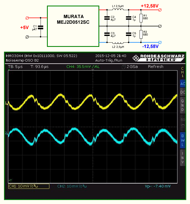The height and width of the screenshot is (204, 190).
Task: Click capacitor C3 4µ7 symbol
Action: click(x=107, y=34)
